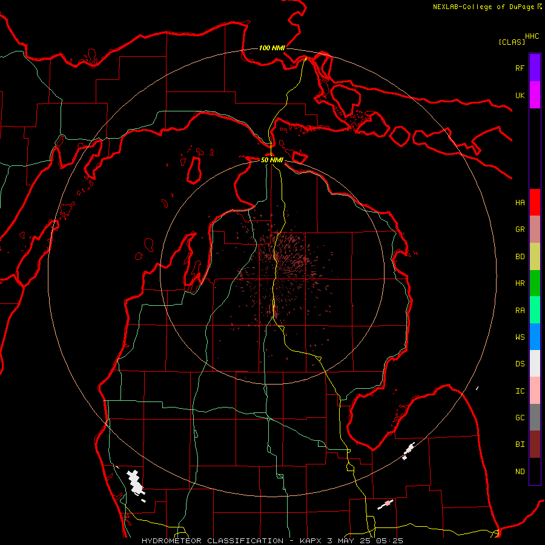Click the [CLAS] units label
Image resolution: width=545 pixels, height=545 pixels.
pyautogui.click(x=512, y=42)
